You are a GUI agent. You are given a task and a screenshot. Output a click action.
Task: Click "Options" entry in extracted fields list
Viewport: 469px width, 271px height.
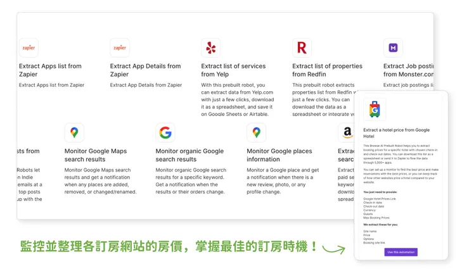(x=368, y=239)
